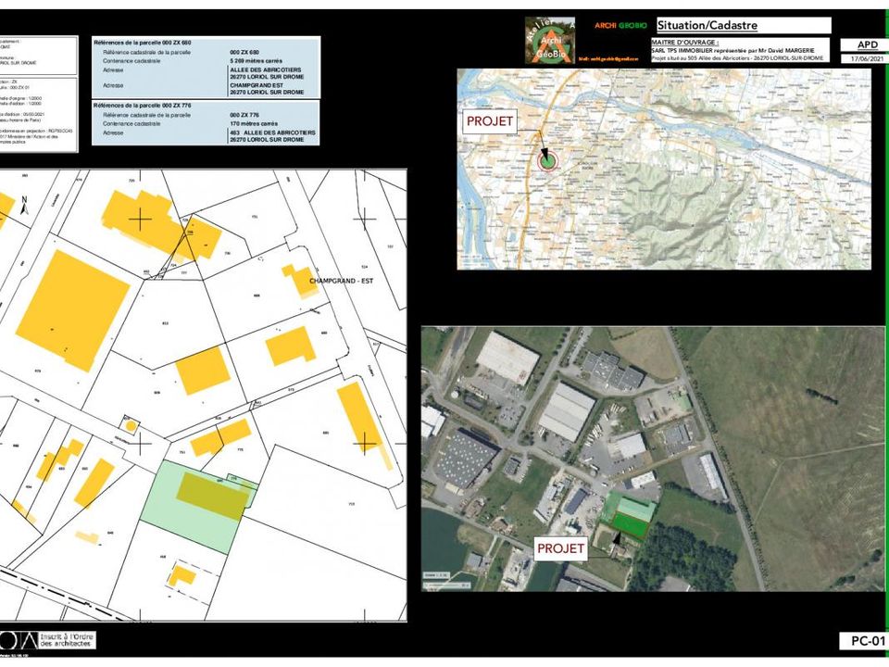The image size is (889, 667).
Task: Click the 'SARL TPS IMMOBILIER' line
Action: pyautogui.click(x=732, y=50)
